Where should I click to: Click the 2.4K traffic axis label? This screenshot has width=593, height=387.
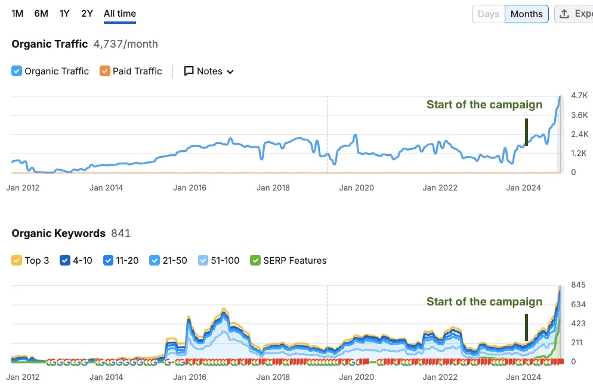pos(579,134)
